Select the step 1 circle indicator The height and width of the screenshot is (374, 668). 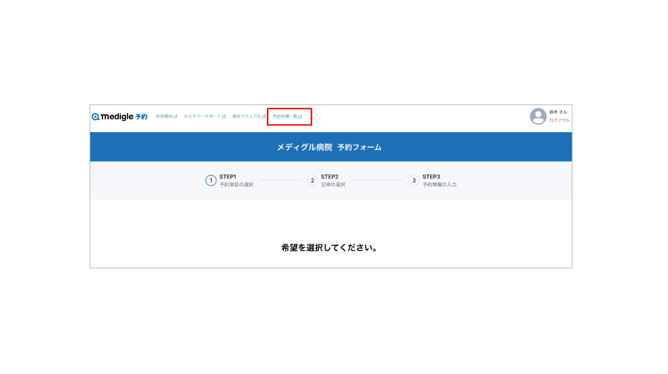(x=211, y=181)
